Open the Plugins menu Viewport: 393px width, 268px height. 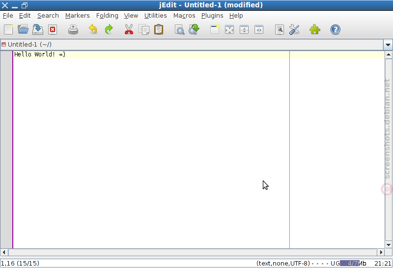212,16
